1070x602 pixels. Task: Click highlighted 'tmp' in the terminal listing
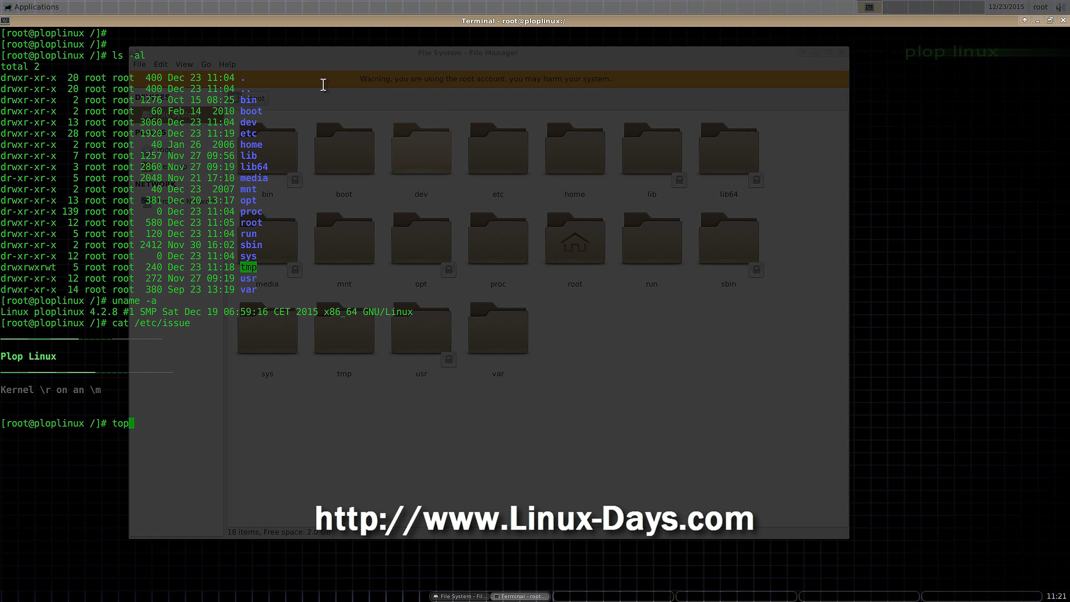coord(249,267)
